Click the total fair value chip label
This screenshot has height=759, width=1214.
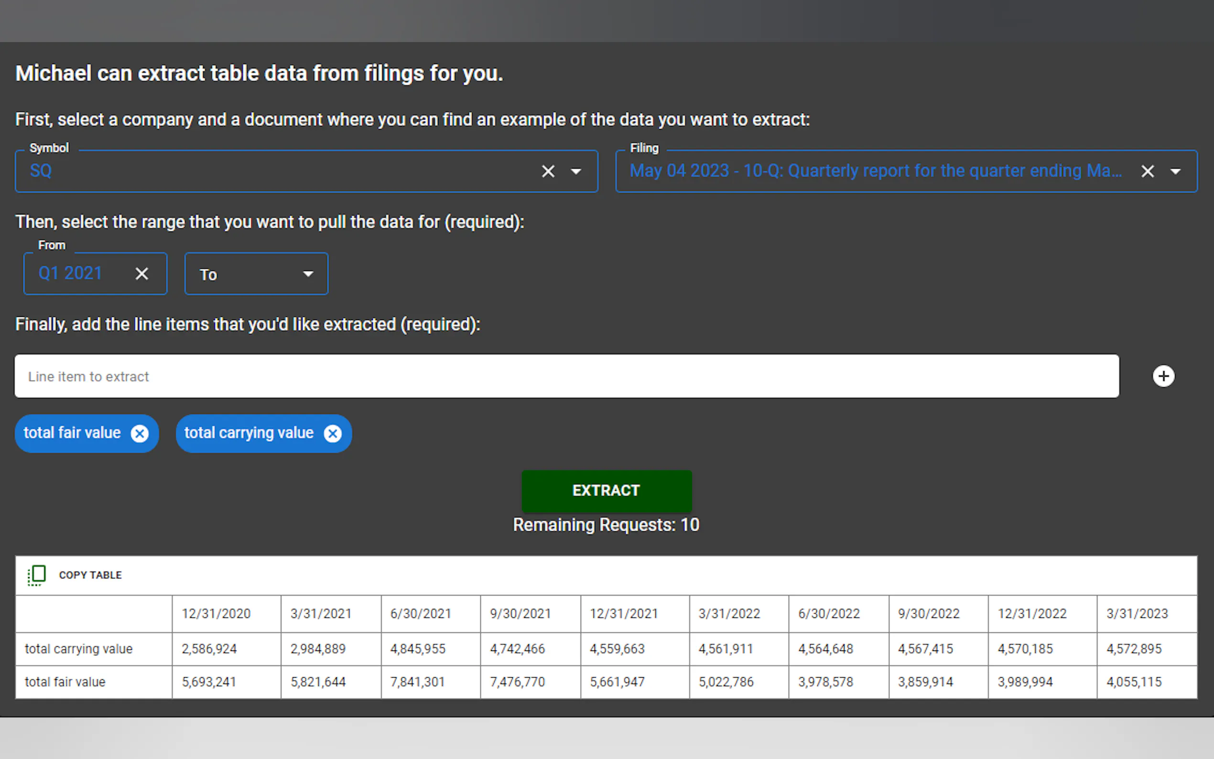pyautogui.click(x=72, y=433)
